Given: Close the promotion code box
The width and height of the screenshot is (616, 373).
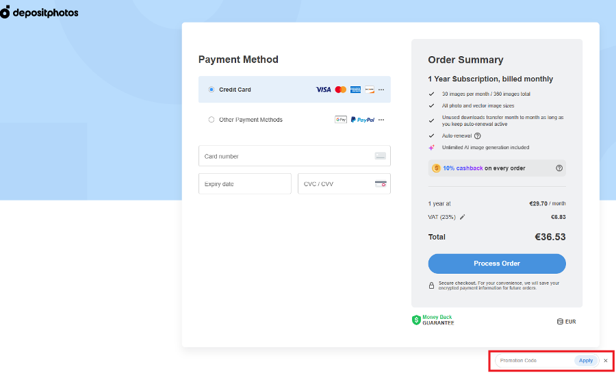Looking at the screenshot, I should [x=605, y=361].
